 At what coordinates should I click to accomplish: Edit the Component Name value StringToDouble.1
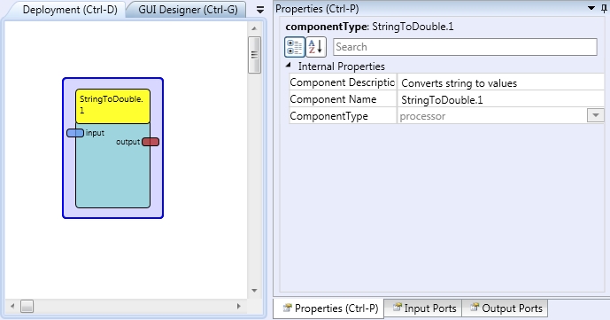[501, 99]
